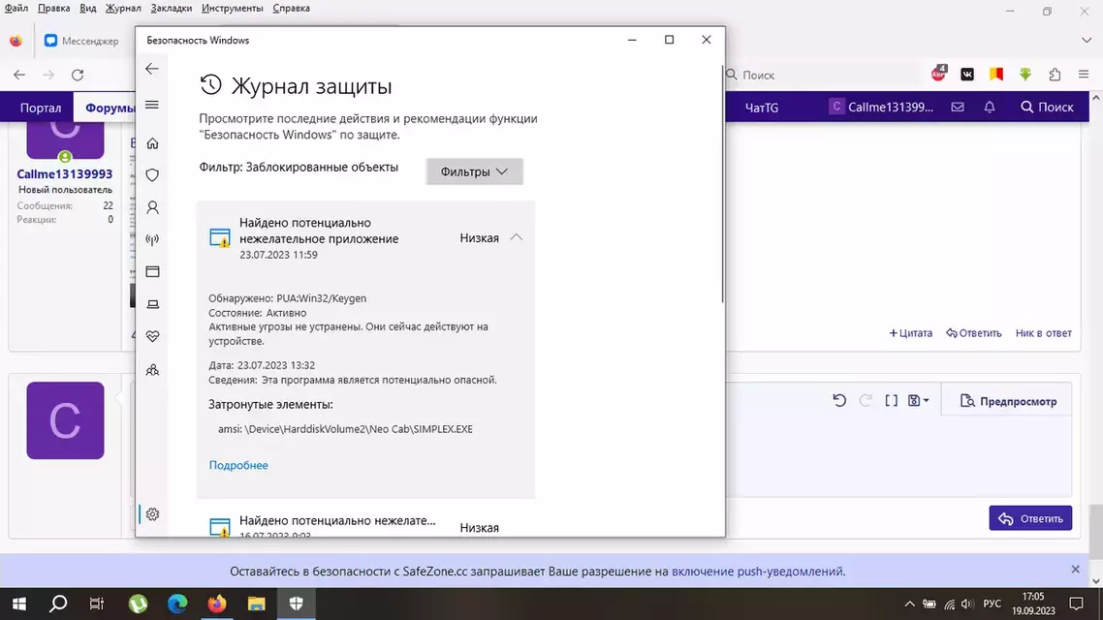Open ЧатTG link in forum navbar
The height and width of the screenshot is (620, 1103).
(x=762, y=108)
